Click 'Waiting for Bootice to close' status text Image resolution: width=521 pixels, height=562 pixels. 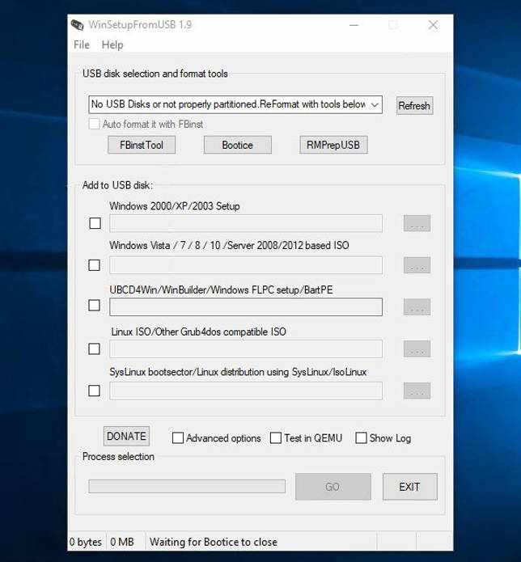pos(214,542)
